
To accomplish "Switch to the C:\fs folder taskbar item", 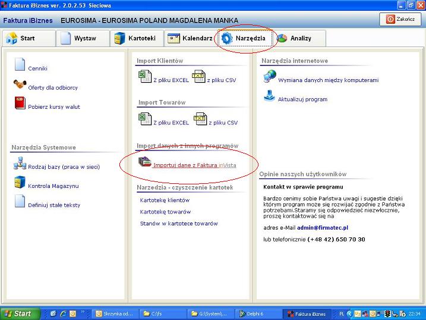I will coord(163,314).
